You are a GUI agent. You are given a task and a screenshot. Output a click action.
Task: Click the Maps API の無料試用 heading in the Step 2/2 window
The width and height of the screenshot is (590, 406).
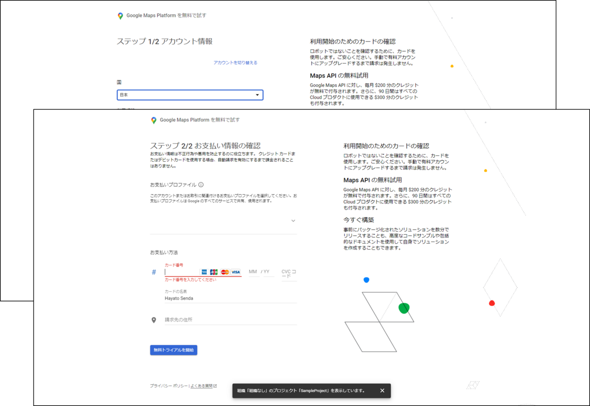(373, 180)
